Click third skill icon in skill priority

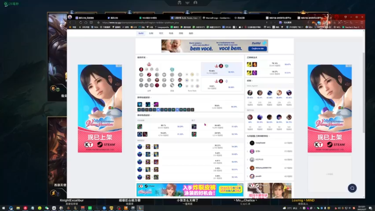click(x=156, y=104)
